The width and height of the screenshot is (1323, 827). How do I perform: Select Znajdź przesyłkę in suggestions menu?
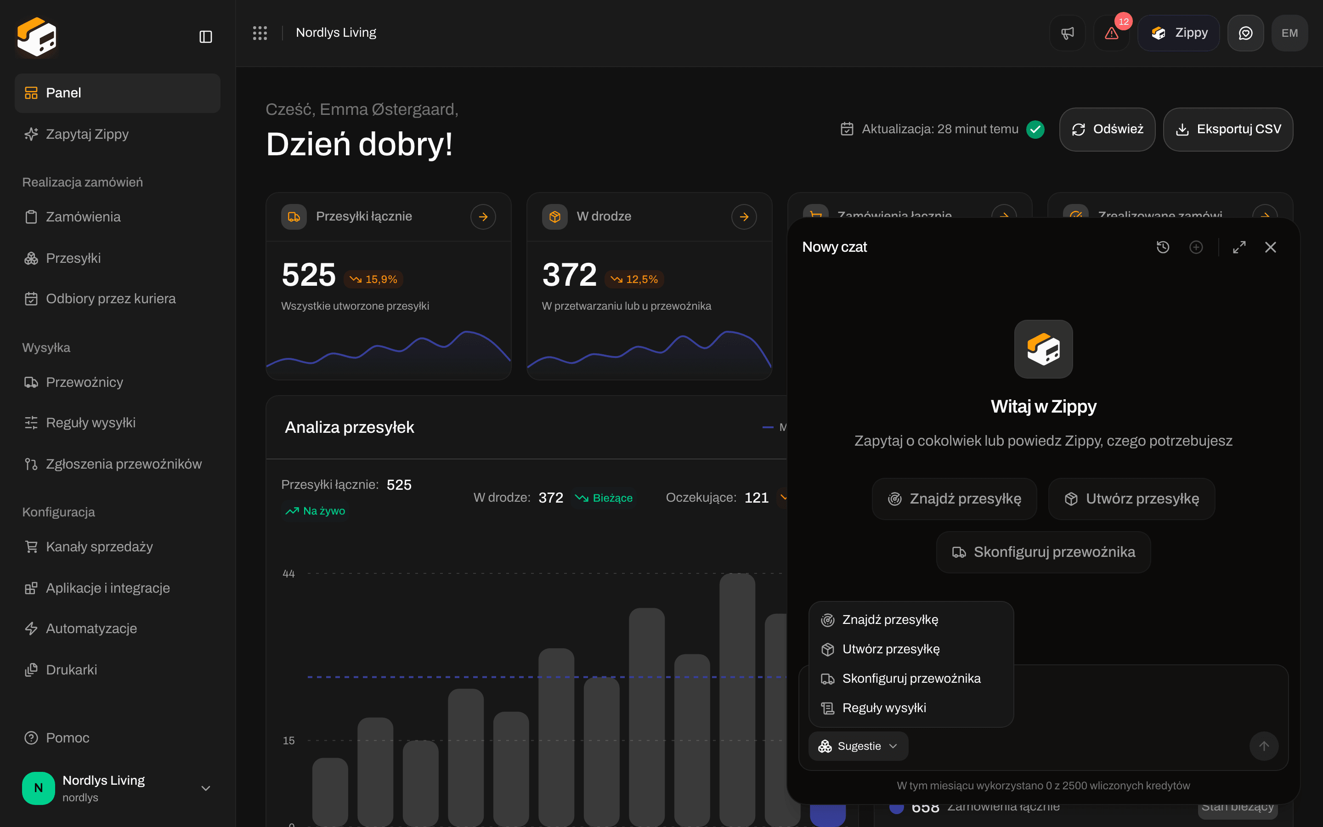pos(911,620)
